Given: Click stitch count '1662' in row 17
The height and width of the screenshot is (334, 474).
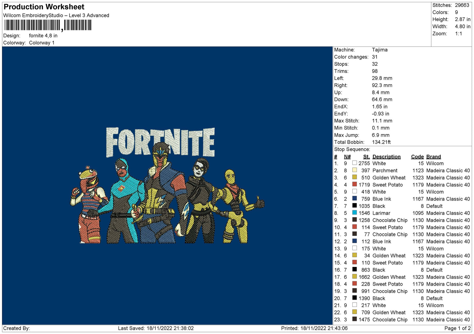Looking at the screenshot, I should coord(364,277).
